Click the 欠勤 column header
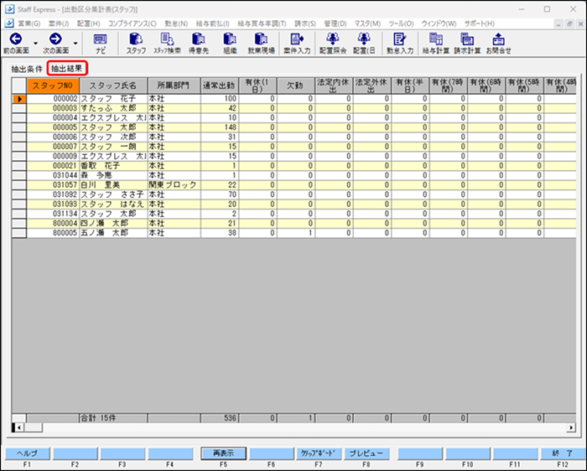The height and width of the screenshot is (471, 587). [296, 85]
